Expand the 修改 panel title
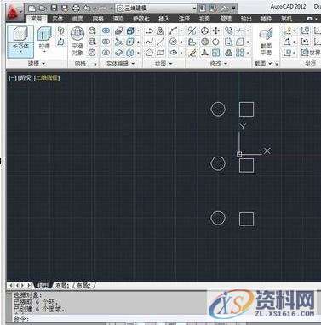Screen dimensions: 321x325 click(x=219, y=64)
